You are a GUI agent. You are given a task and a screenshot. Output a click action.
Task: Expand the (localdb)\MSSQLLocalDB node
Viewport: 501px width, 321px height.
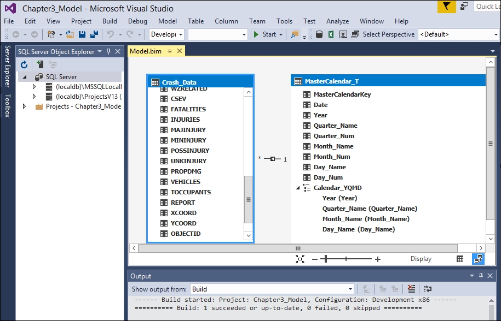[34, 87]
